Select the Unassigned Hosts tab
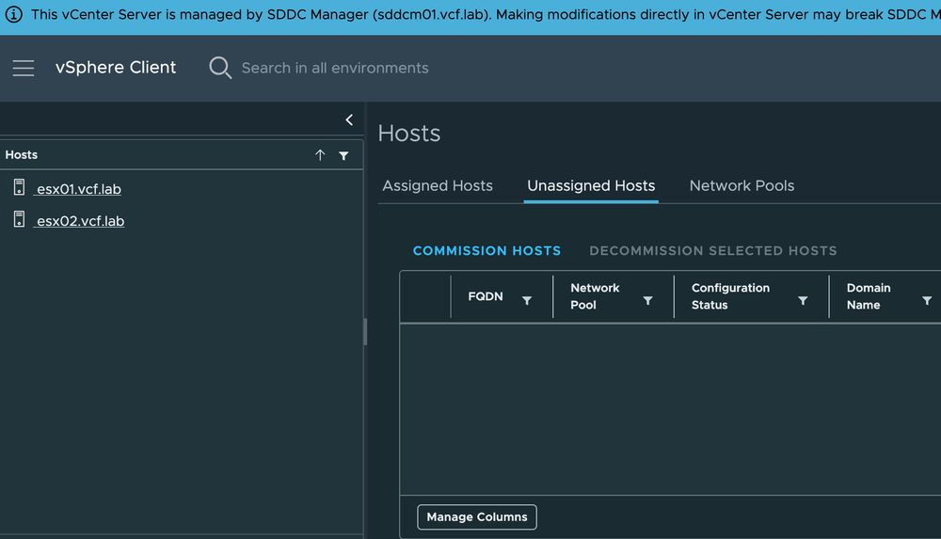This screenshot has height=539, width=941. pyautogui.click(x=591, y=186)
